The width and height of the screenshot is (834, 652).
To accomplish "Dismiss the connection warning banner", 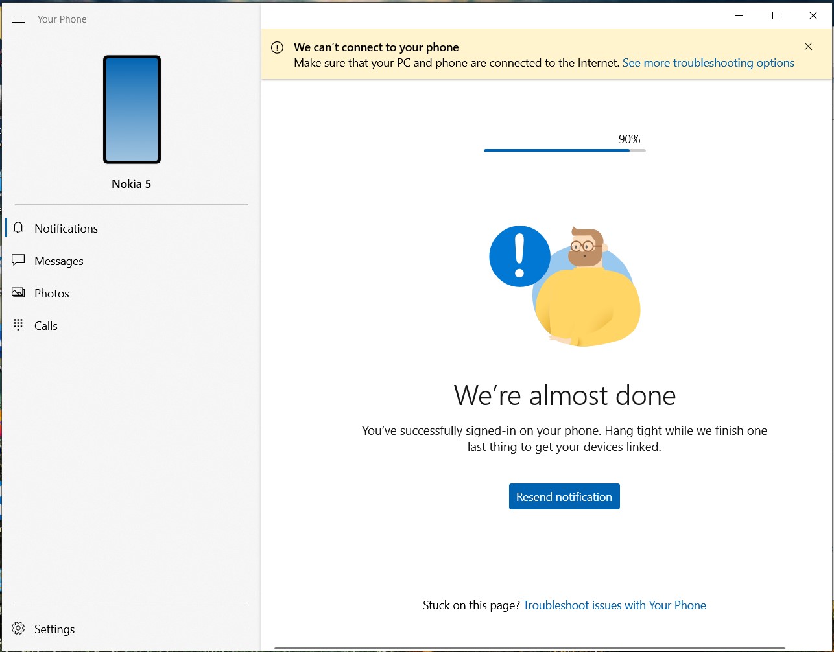I will coord(808,47).
